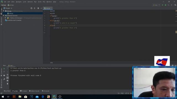Open the Run menu
The height and width of the screenshot is (99, 177).
35,2
